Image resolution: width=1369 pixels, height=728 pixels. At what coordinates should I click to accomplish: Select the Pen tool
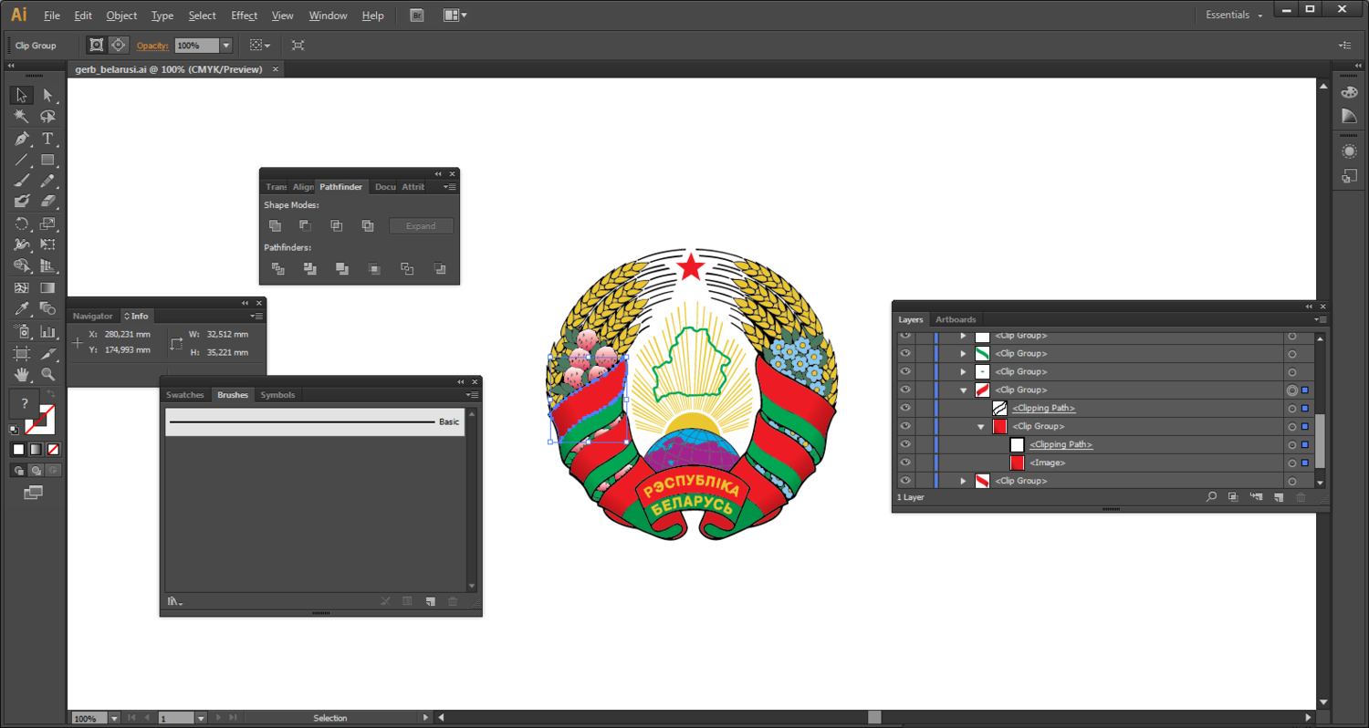[x=21, y=139]
